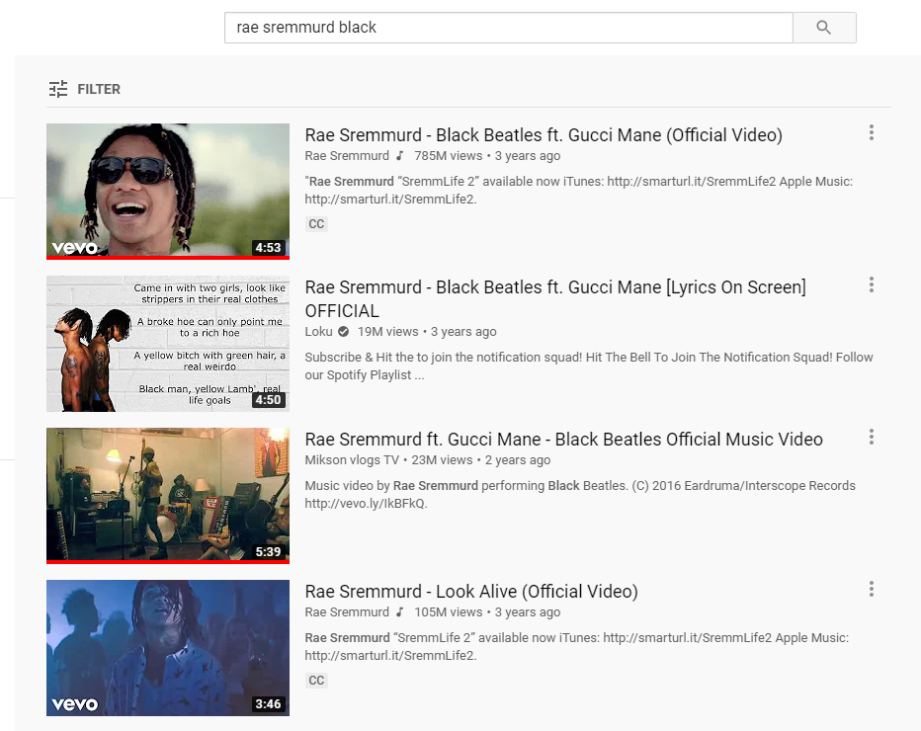
Task: Click red watched progress bar on Mikson vlogs thumbnail
Action: 168,562
